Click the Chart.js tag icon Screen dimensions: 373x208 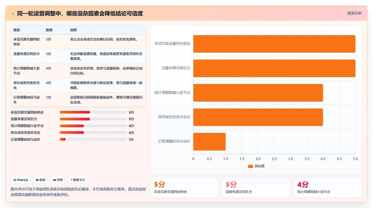pos(15,180)
